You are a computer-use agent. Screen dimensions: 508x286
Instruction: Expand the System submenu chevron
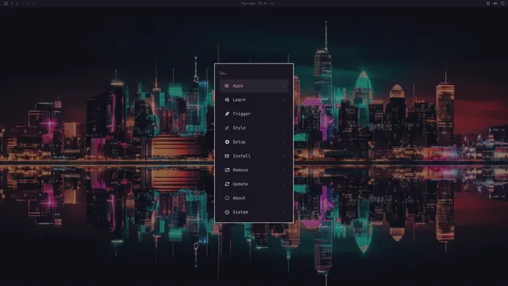(284, 212)
